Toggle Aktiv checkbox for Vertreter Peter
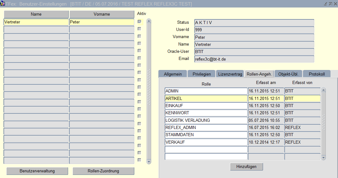This screenshot has width=338, height=178. click(x=139, y=22)
